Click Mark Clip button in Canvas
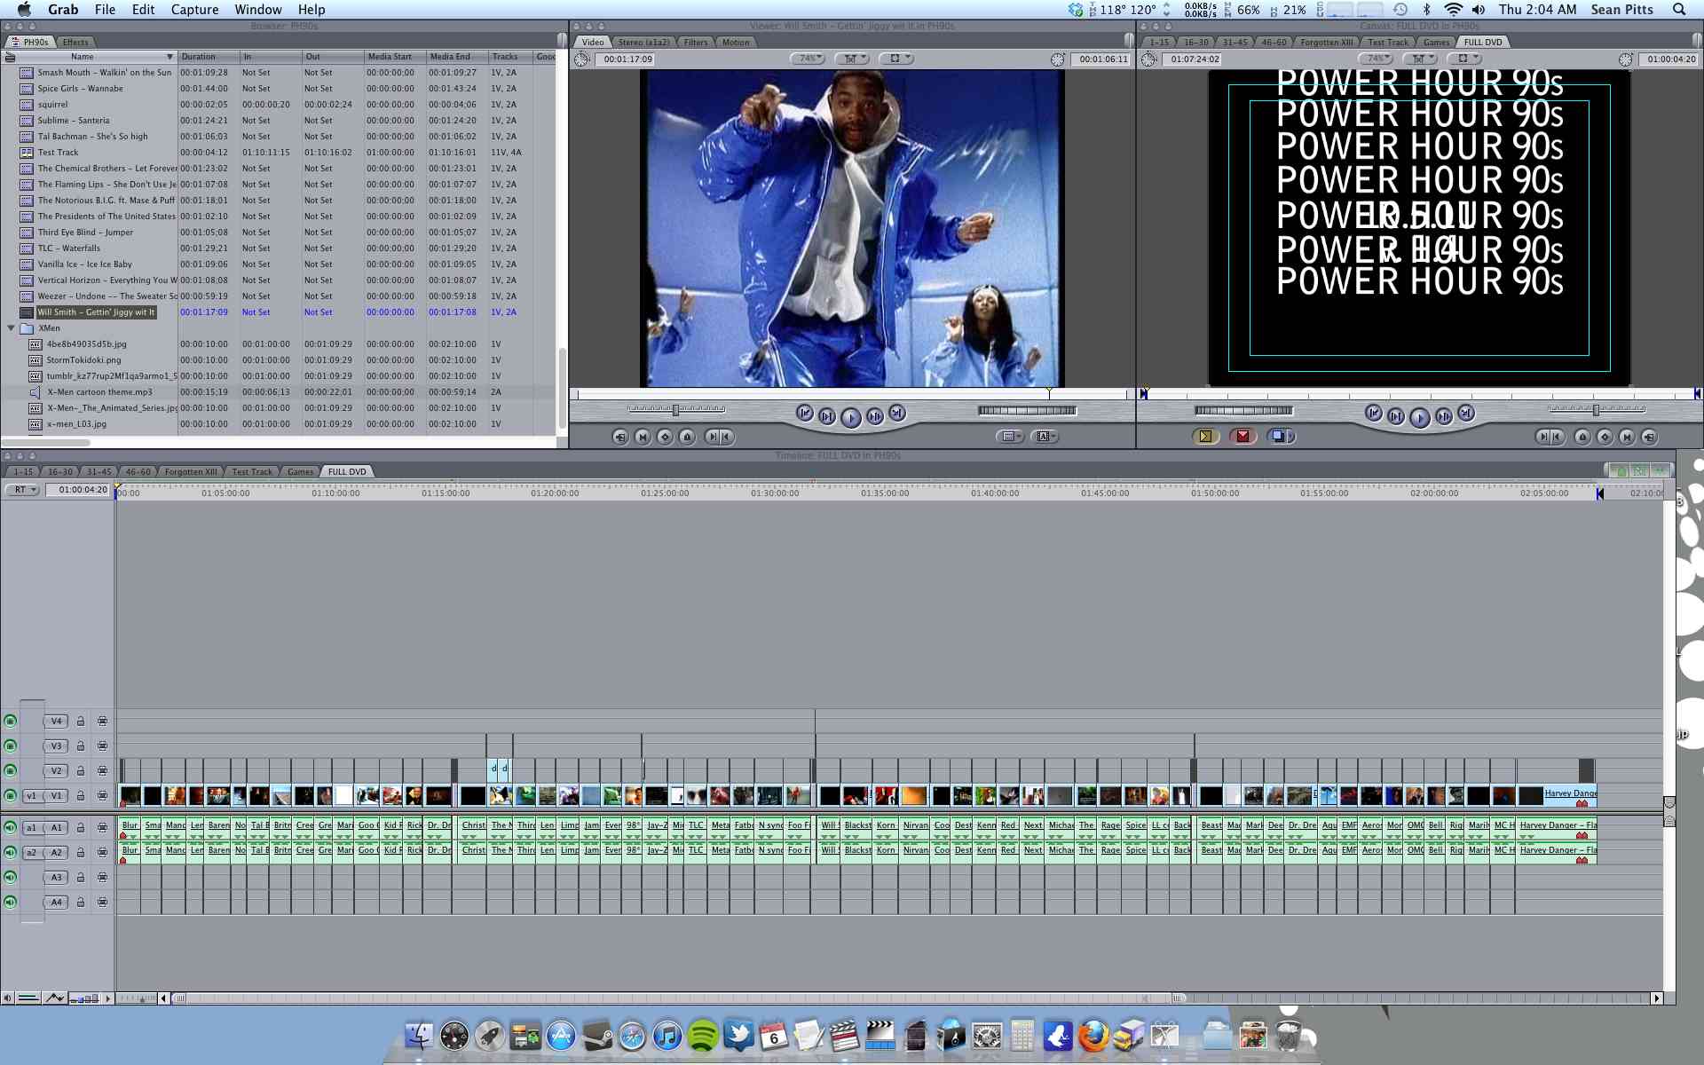The width and height of the screenshot is (1704, 1065). point(1627,437)
